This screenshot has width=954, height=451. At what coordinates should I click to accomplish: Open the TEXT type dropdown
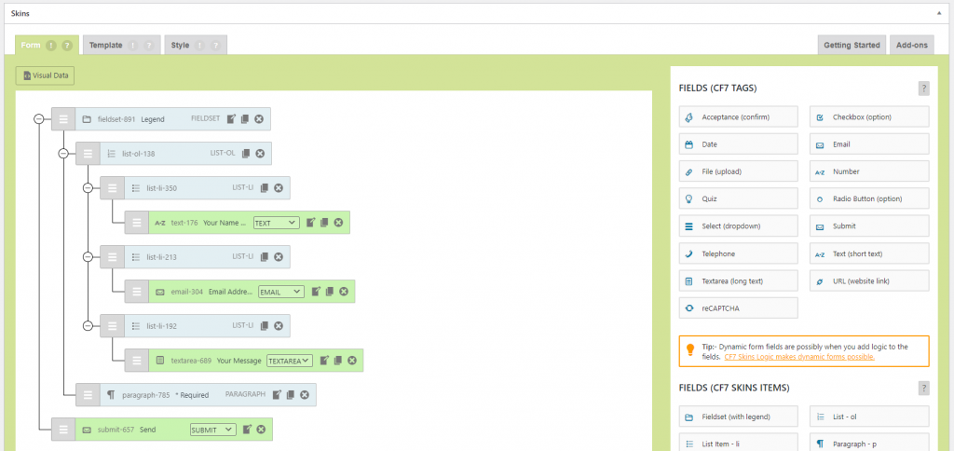pos(276,223)
